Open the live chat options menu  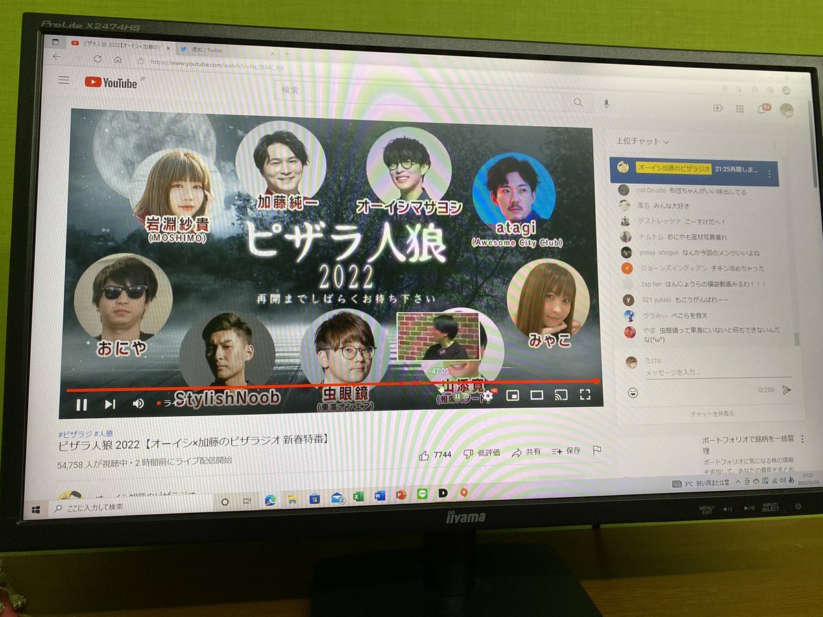pos(775,145)
